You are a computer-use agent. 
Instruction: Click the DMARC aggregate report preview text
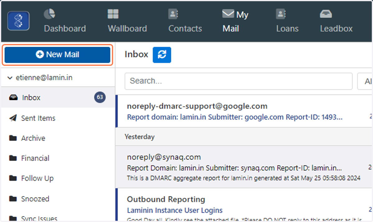[x=244, y=178]
